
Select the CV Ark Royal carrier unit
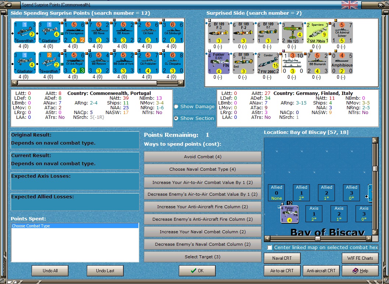point(74,63)
